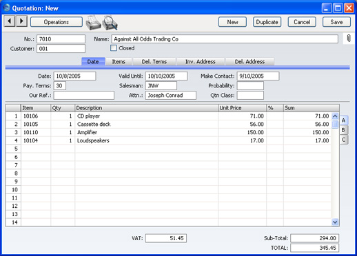Open the Operations menu
This screenshot has height=256, width=357.
pyautogui.click(x=57, y=22)
